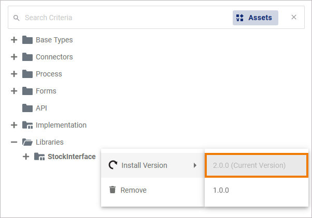The width and height of the screenshot is (312, 218).
Task: Click the Connectors folder icon
Action: tap(27, 57)
